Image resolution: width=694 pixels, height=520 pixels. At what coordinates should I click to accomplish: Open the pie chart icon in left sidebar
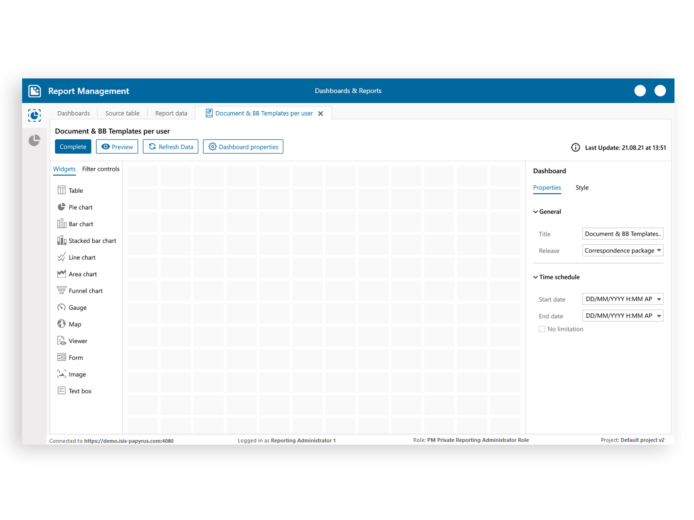click(x=34, y=140)
